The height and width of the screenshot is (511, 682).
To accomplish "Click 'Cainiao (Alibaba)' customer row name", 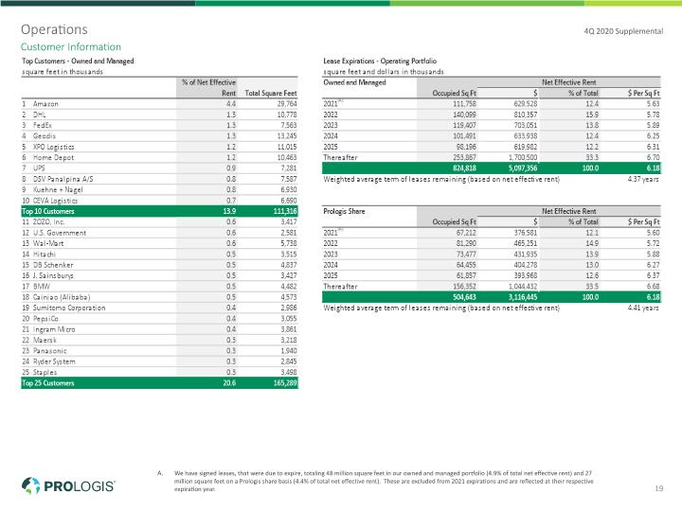I will [x=62, y=297].
